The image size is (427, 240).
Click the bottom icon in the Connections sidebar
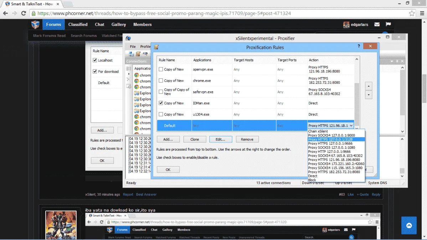click(x=129, y=86)
